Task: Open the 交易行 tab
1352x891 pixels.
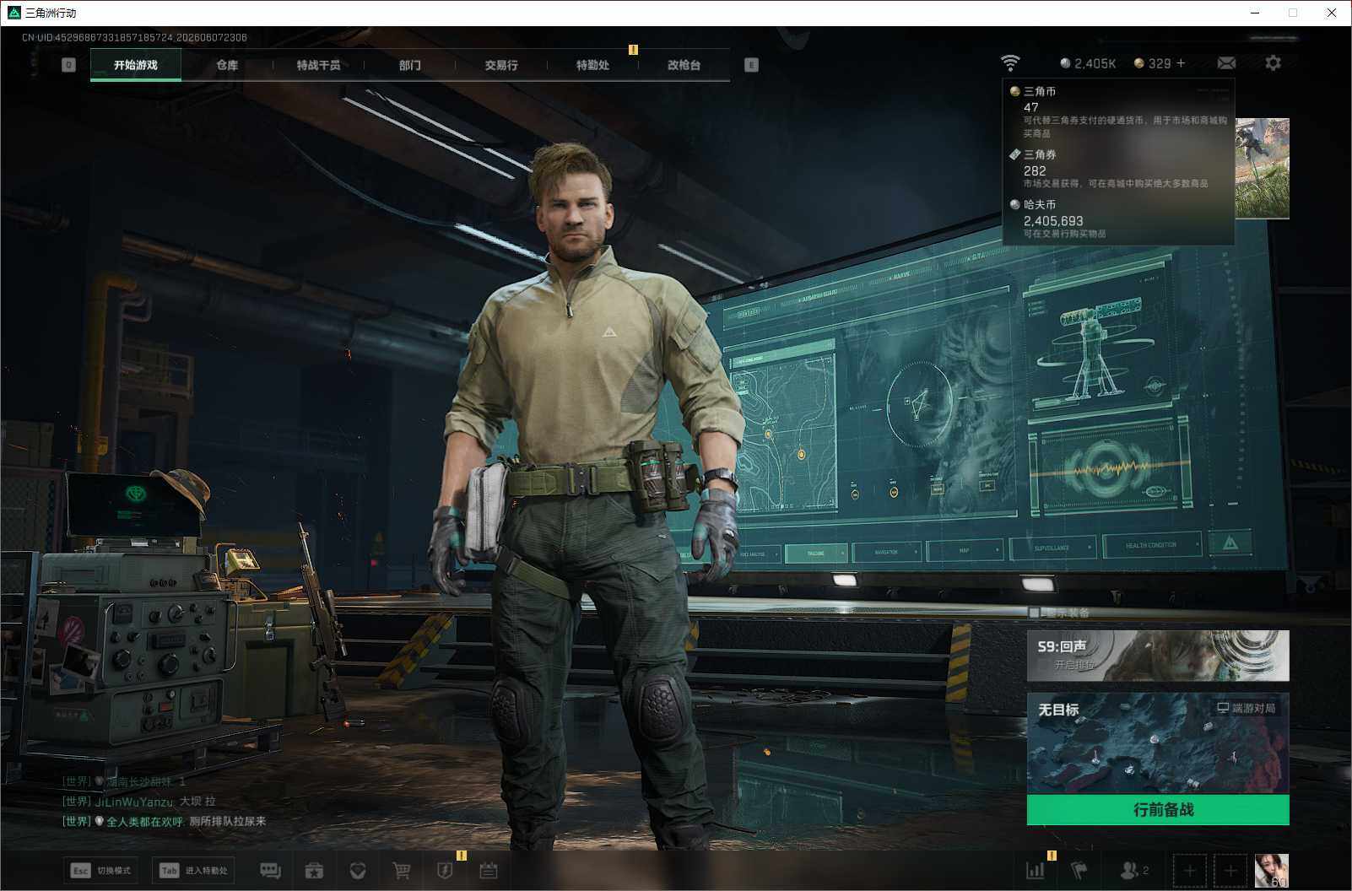Action: click(501, 65)
